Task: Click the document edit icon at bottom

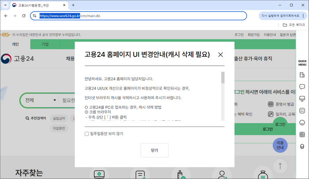Action: coord(140,175)
